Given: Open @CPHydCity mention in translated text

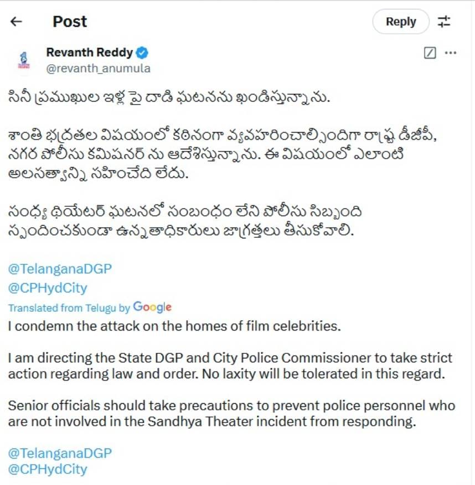Looking at the screenshot, I should [x=48, y=470].
